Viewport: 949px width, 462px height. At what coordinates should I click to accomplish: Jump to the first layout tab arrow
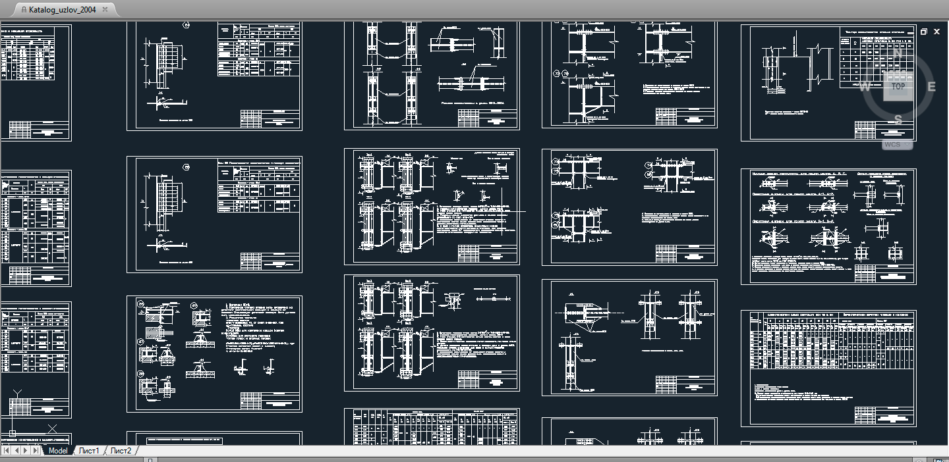(x=7, y=451)
